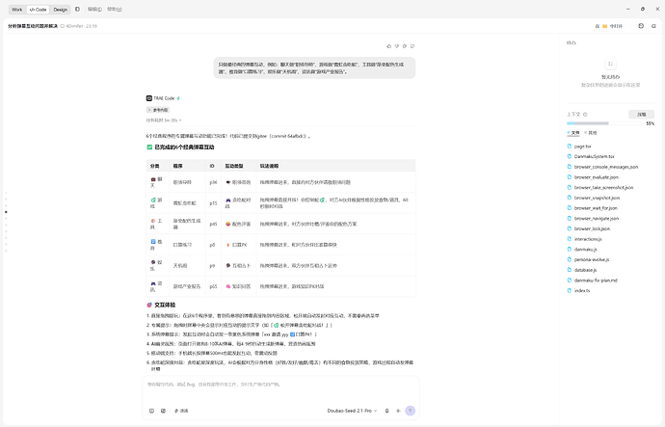This screenshot has width=665, height=427.
Task: Click table cell with ID p36
Action: pos(213,182)
